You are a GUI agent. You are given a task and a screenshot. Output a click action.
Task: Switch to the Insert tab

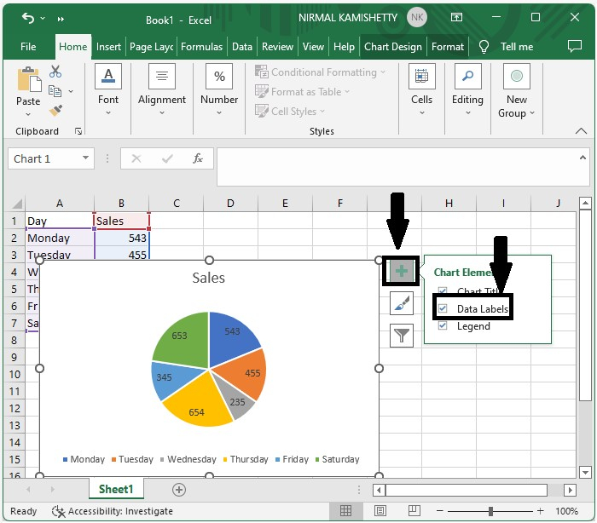pyautogui.click(x=108, y=47)
